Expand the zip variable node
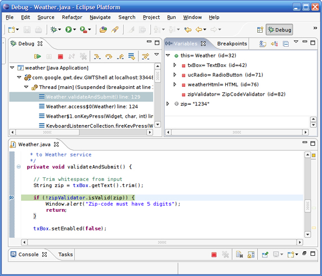322x276 pixels. tap(168, 104)
